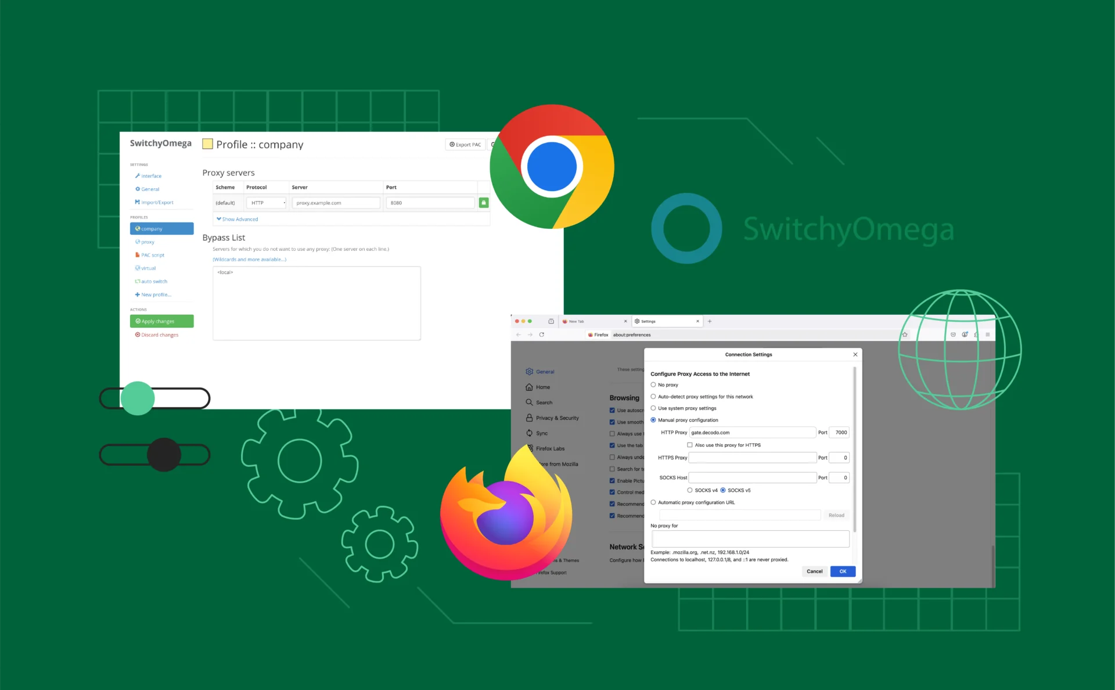The image size is (1115, 690).
Task: Select the No proxy option
Action: 653,384
